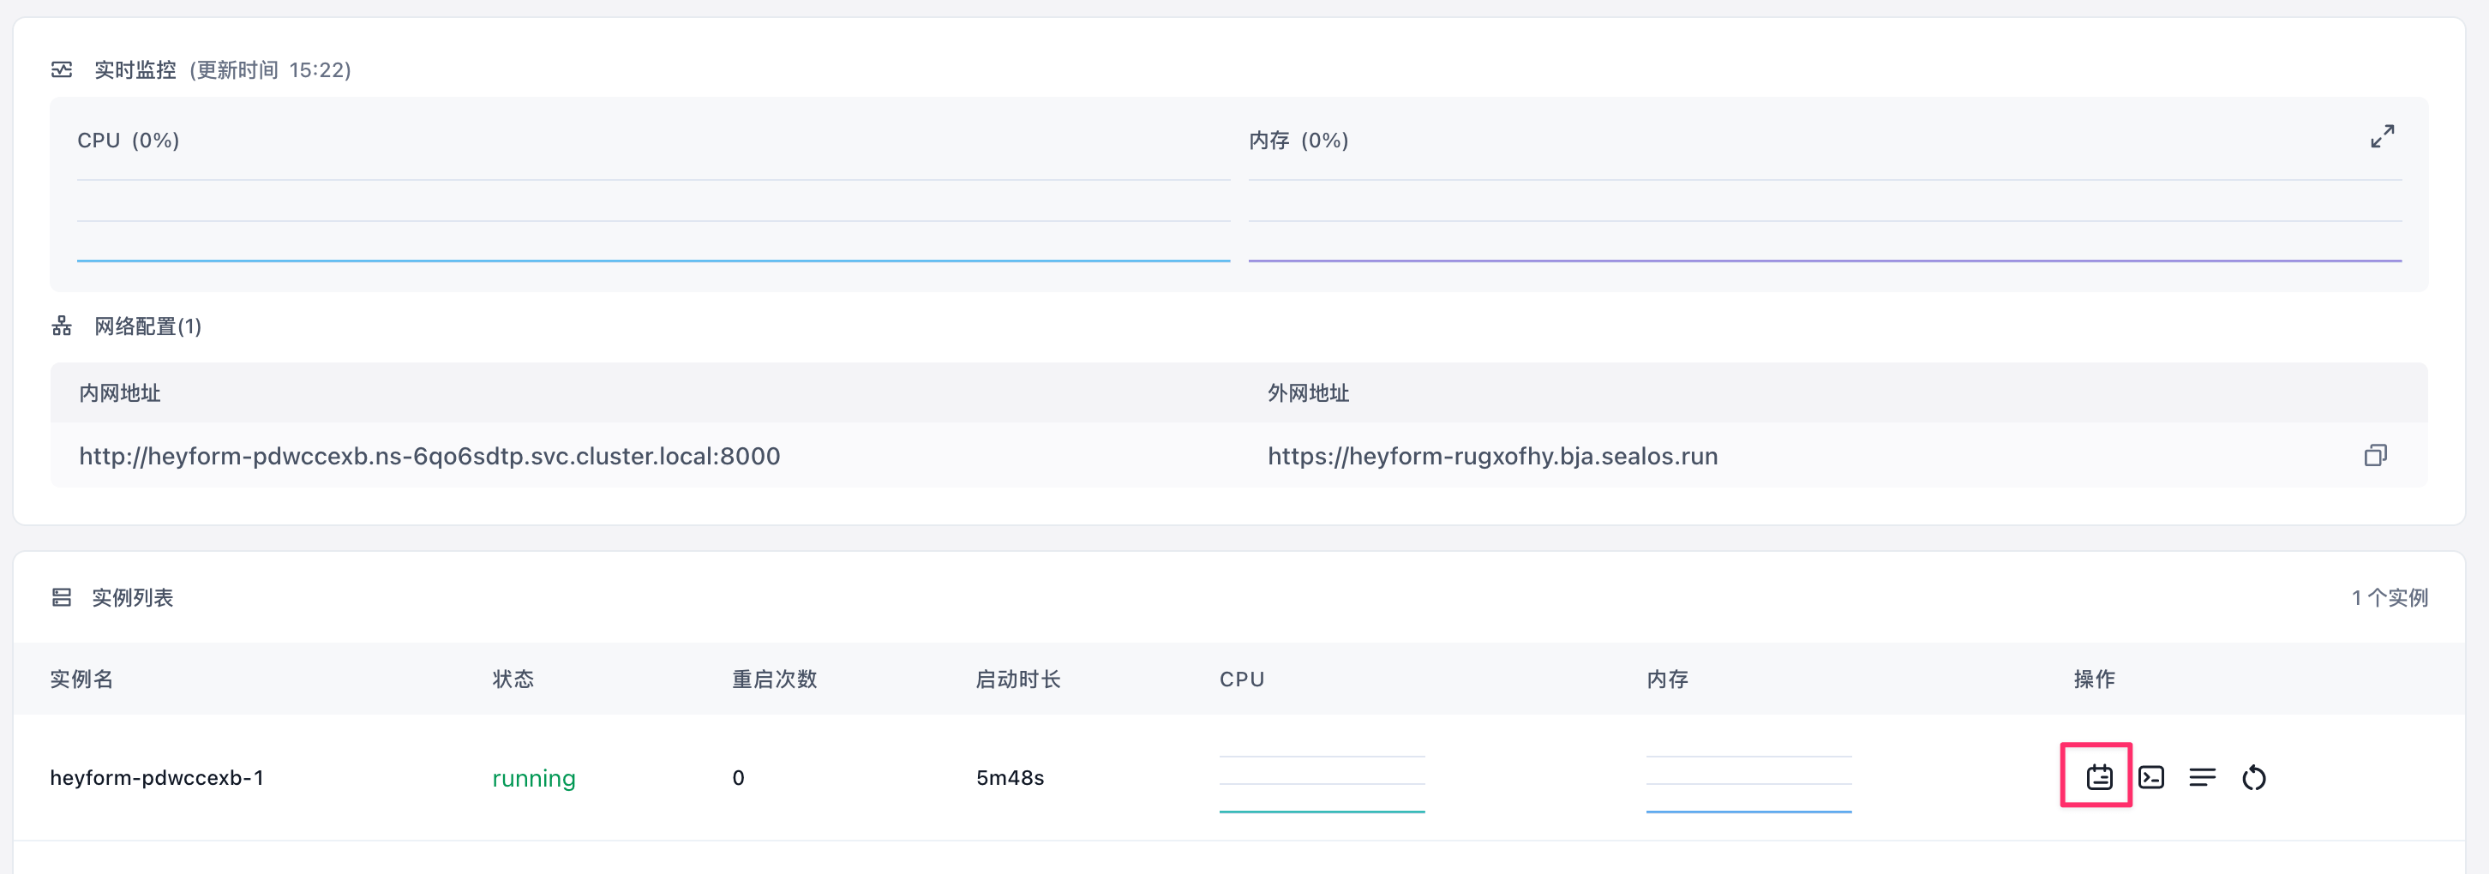Restart the instance with the circular arrow icon
This screenshot has width=2489, height=874.
pos(2253,776)
